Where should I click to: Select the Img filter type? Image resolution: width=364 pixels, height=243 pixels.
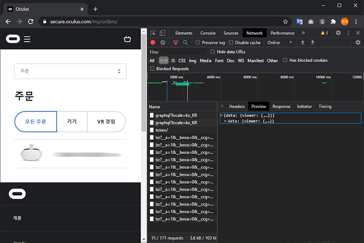pyautogui.click(x=193, y=61)
